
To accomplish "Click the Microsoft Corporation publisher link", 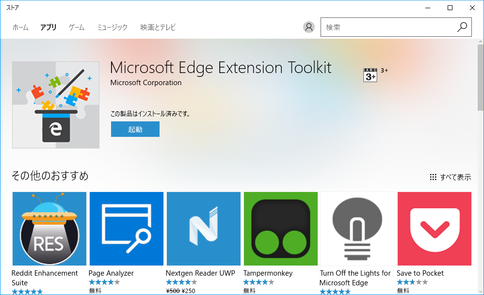I will click(x=146, y=83).
